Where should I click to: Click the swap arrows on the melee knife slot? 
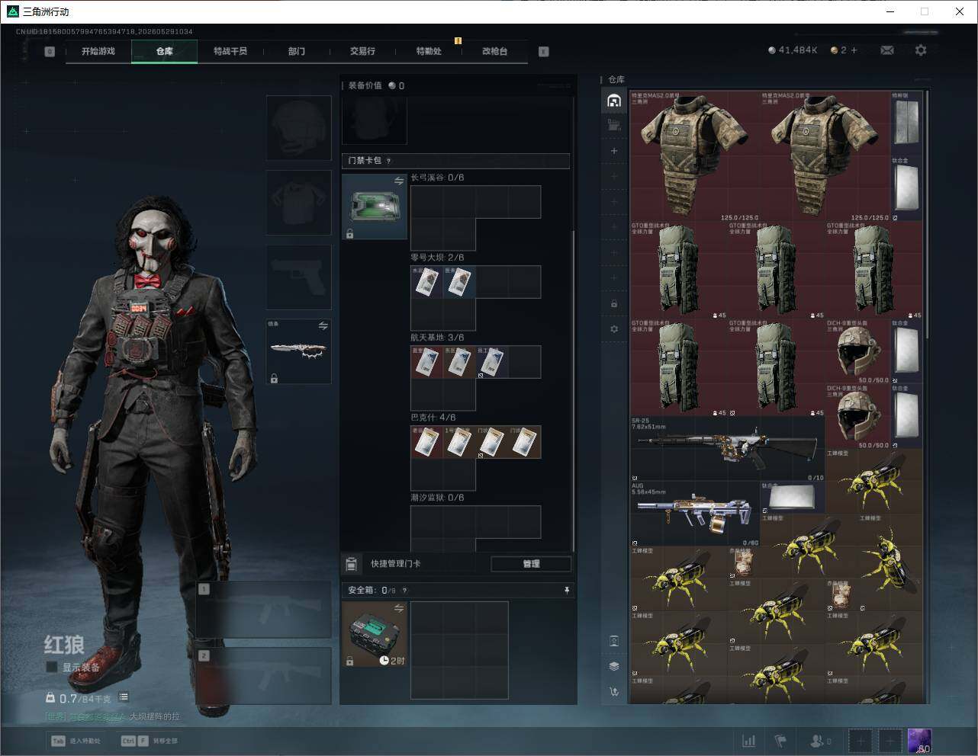tap(323, 326)
